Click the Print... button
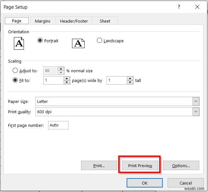The width and height of the screenshot is (208, 192). (x=99, y=166)
